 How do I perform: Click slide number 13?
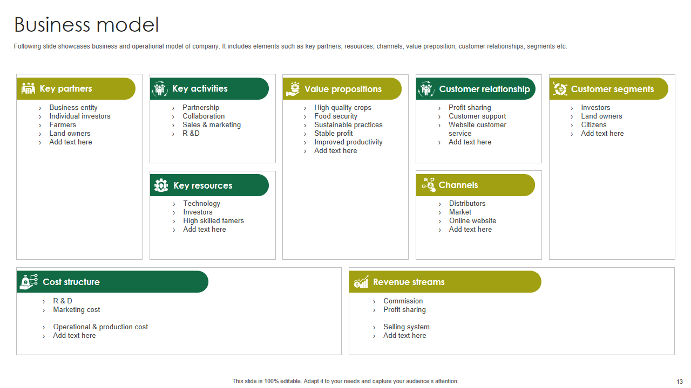(680, 382)
